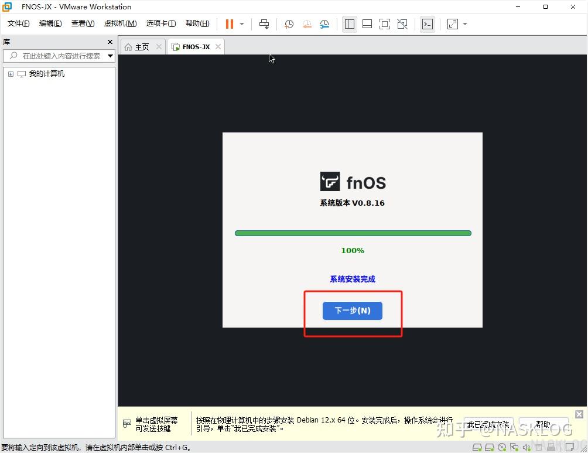Click the Show or Hide Thumbnail Bar icon
The width and height of the screenshot is (588, 453).
(367, 24)
